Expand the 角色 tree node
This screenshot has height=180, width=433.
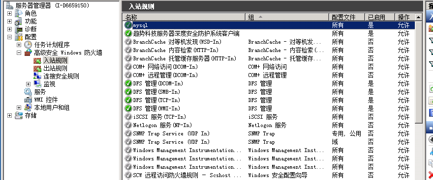(10, 13)
